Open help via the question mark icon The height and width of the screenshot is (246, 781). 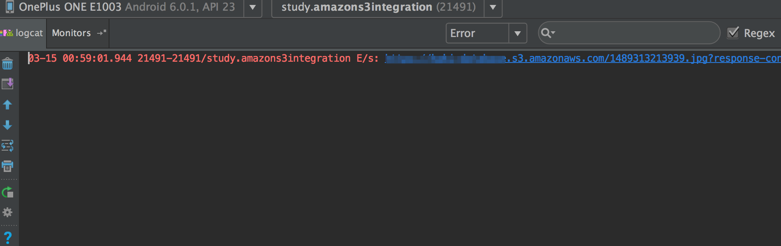point(7,237)
